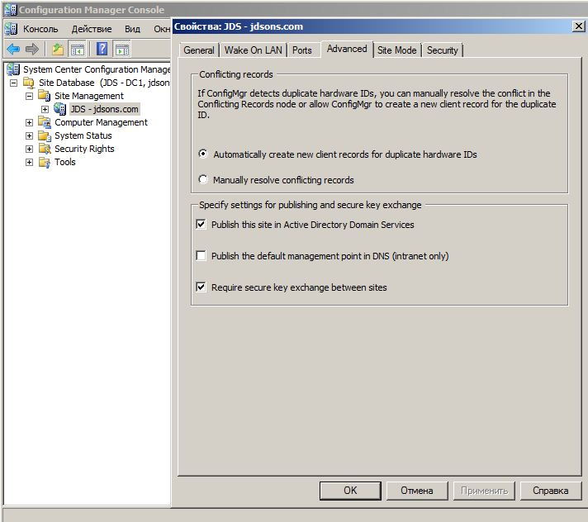Toggle Require secure key exchange between sites

pyautogui.click(x=201, y=287)
